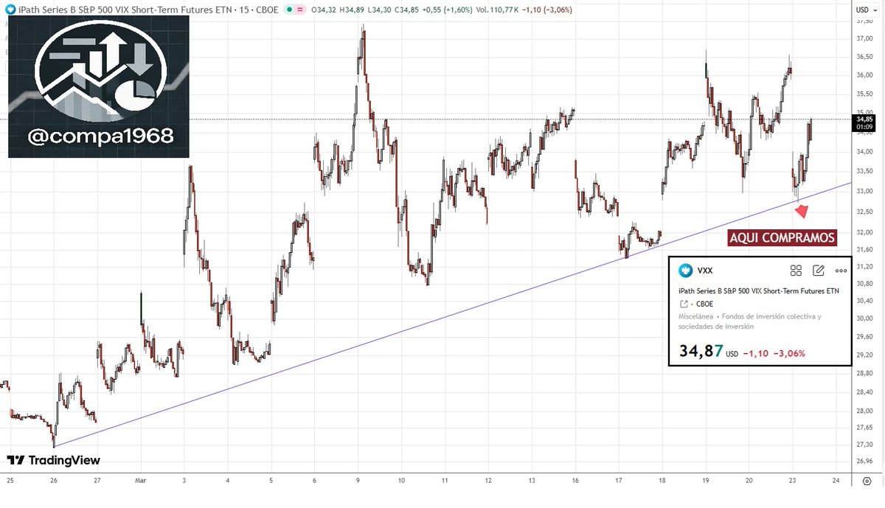
Task: Click the close value C34,85 in header
Action: [x=406, y=10]
